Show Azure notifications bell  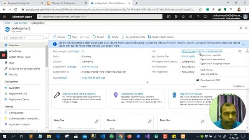coord(183,16)
